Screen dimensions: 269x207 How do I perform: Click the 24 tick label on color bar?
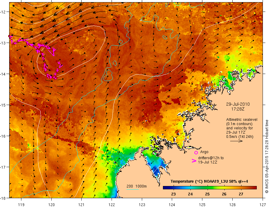tap(190, 194)
